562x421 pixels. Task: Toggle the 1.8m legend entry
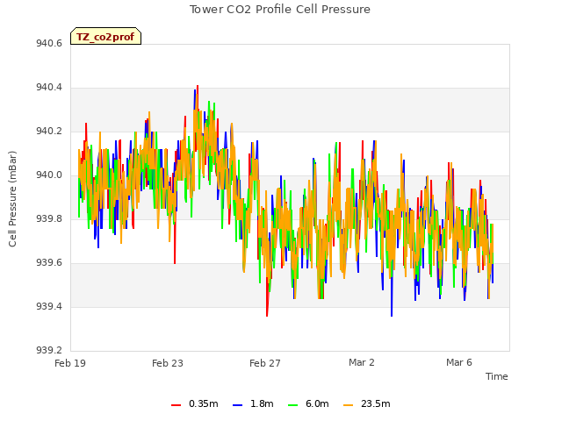(253, 403)
